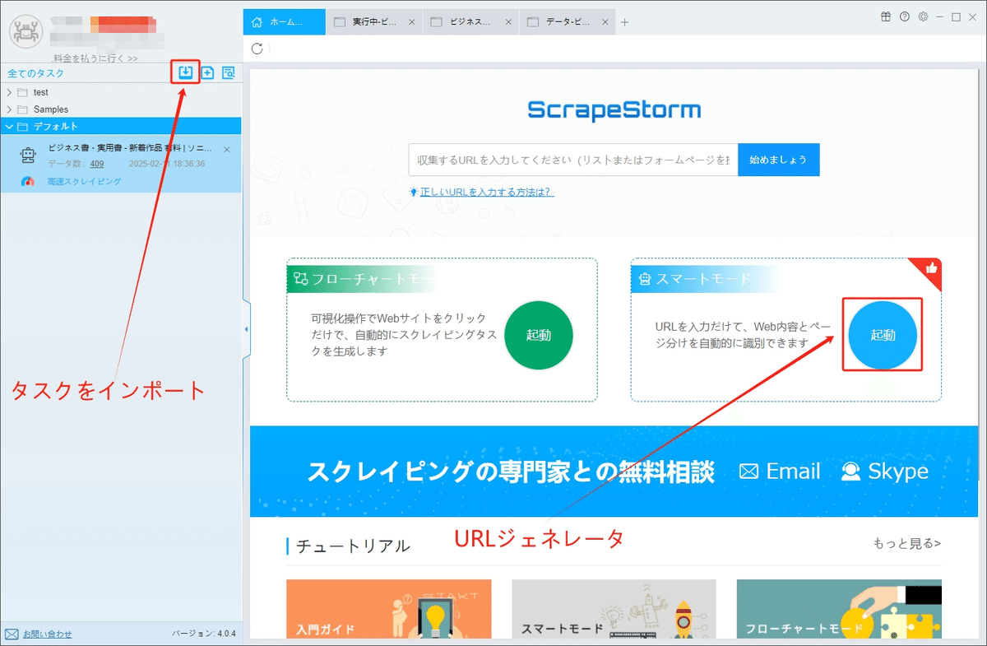Add a new tab with plus icon
The image size is (987, 646).
pyautogui.click(x=624, y=22)
